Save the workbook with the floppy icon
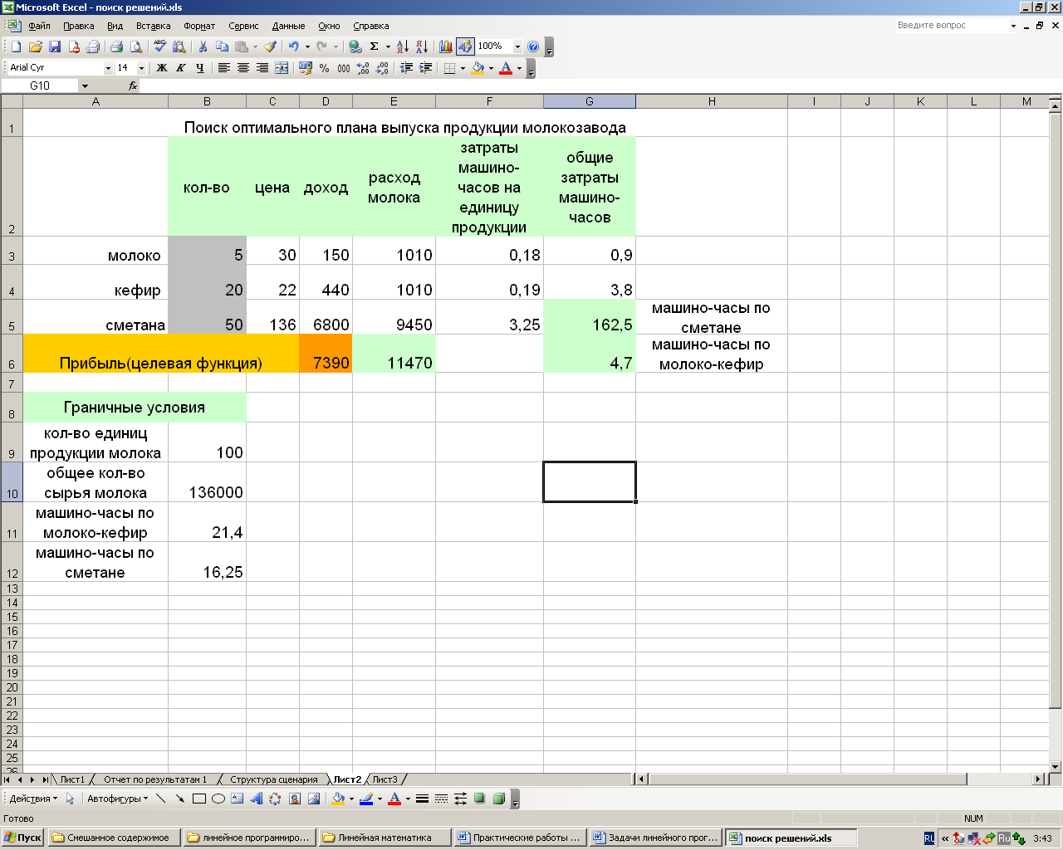 55,46
